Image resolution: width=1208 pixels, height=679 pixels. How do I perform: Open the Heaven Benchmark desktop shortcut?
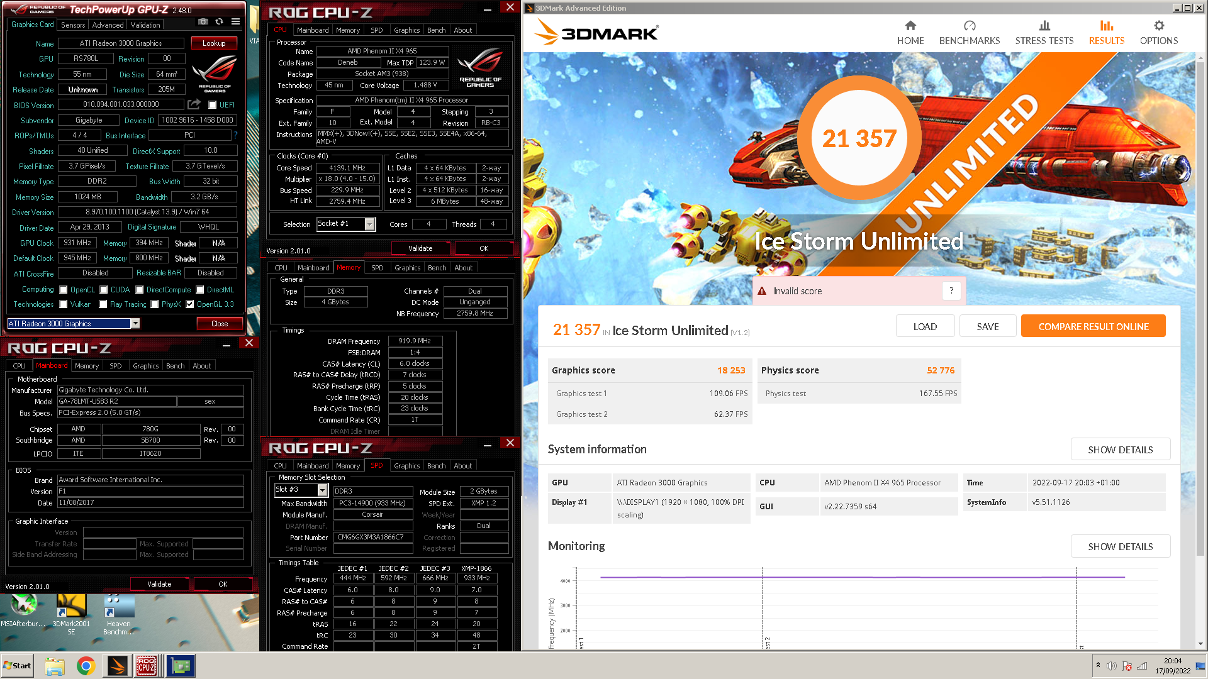[118, 614]
